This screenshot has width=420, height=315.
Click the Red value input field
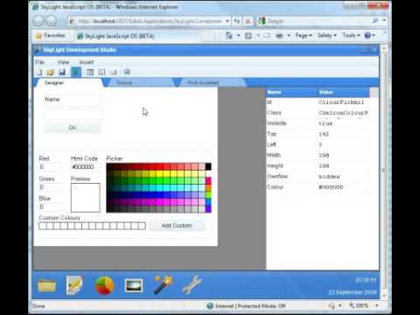point(51,167)
